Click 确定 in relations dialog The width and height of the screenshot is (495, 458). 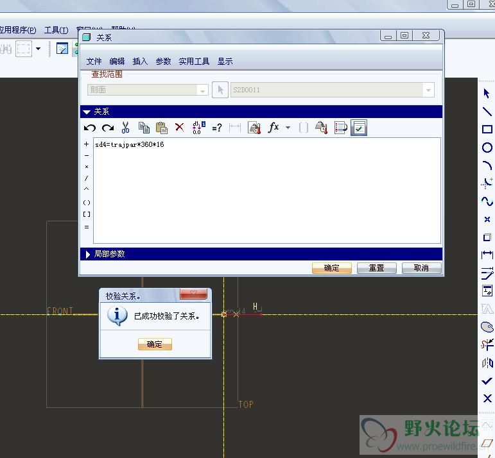331,268
